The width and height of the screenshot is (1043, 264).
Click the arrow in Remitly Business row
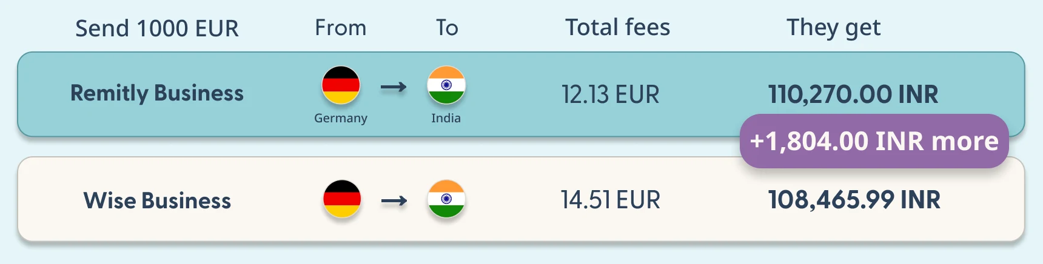[x=394, y=88]
